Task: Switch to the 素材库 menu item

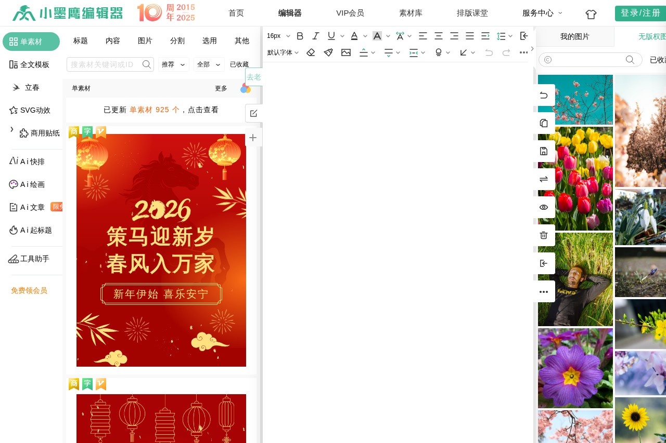Action: point(411,13)
